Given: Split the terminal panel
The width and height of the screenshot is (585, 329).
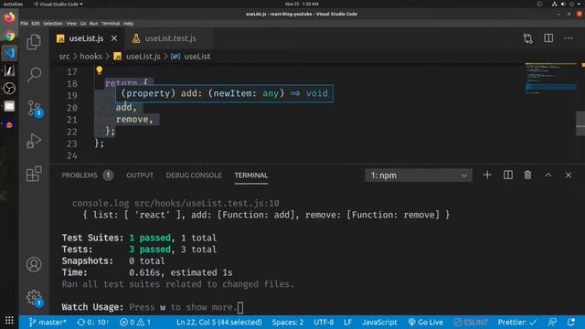Looking at the screenshot, I should 508,175.
